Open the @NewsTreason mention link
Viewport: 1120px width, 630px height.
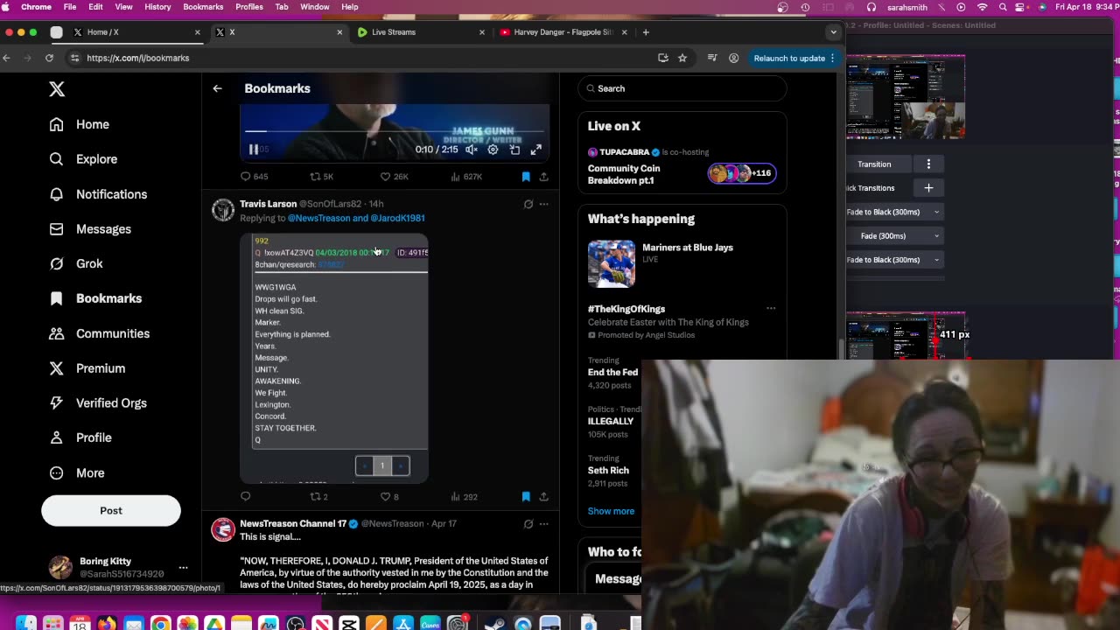tap(318, 218)
